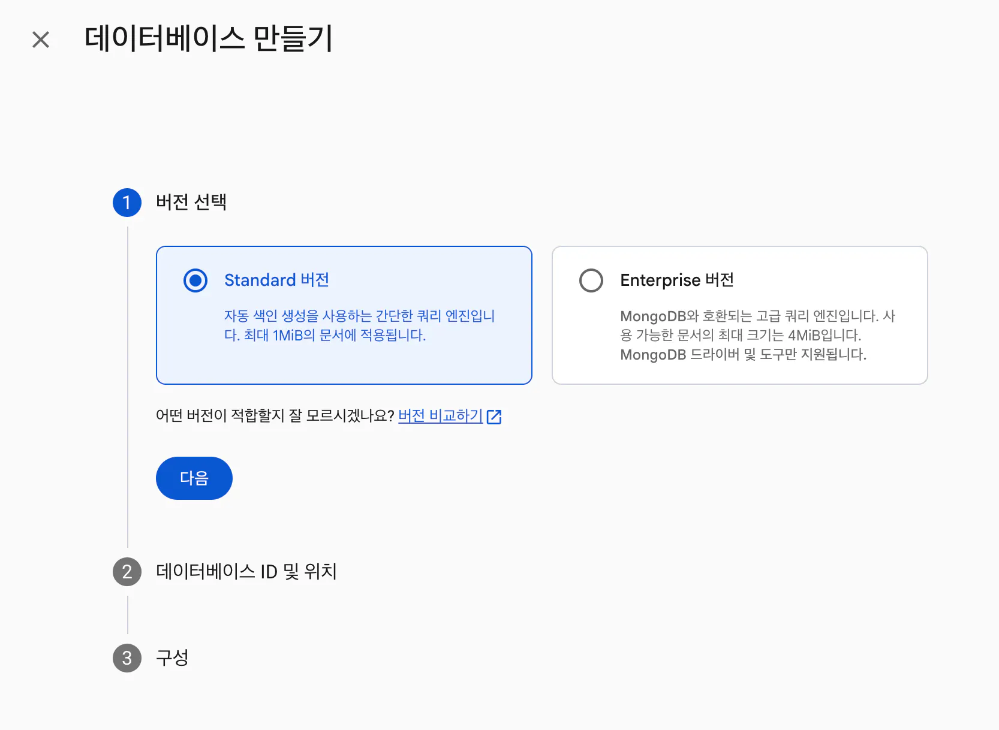The width and height of the screenshot is (999, 730).
Task: Click the step 3 number circle
Action: [127, 658]
